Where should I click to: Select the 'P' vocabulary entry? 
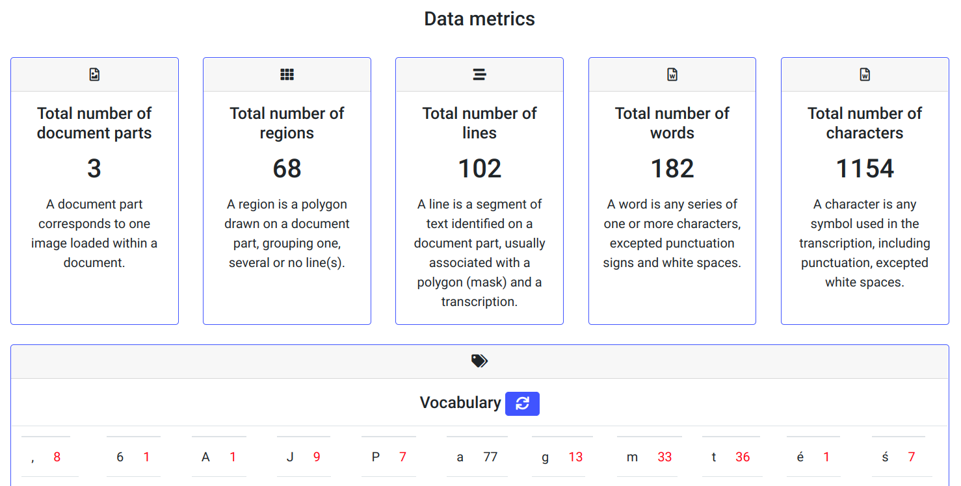[x=388, y=457]
